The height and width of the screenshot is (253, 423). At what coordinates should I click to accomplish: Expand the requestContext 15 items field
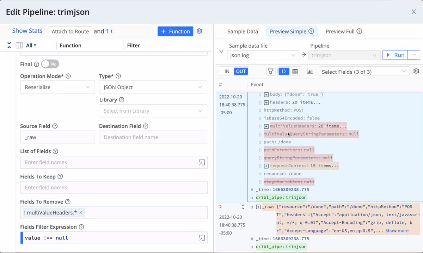pos(266,166)
